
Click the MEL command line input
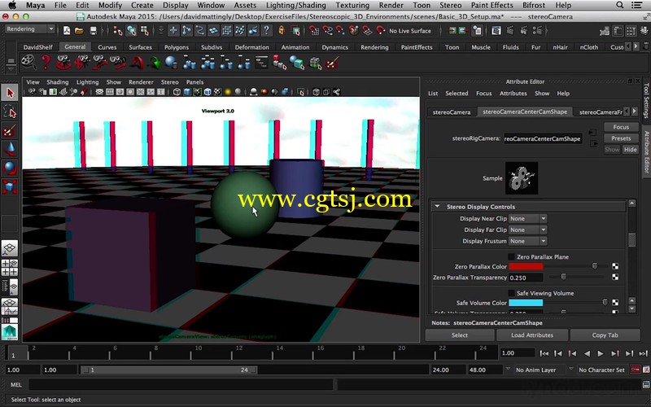tap(181, 384)
